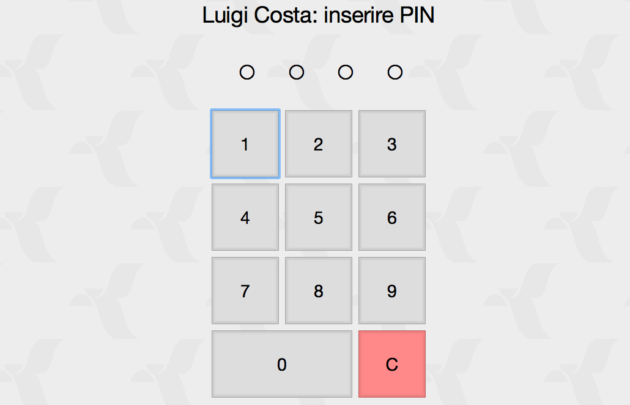
Task: Tap the number 2 keypad button
Action: [318, 144]
